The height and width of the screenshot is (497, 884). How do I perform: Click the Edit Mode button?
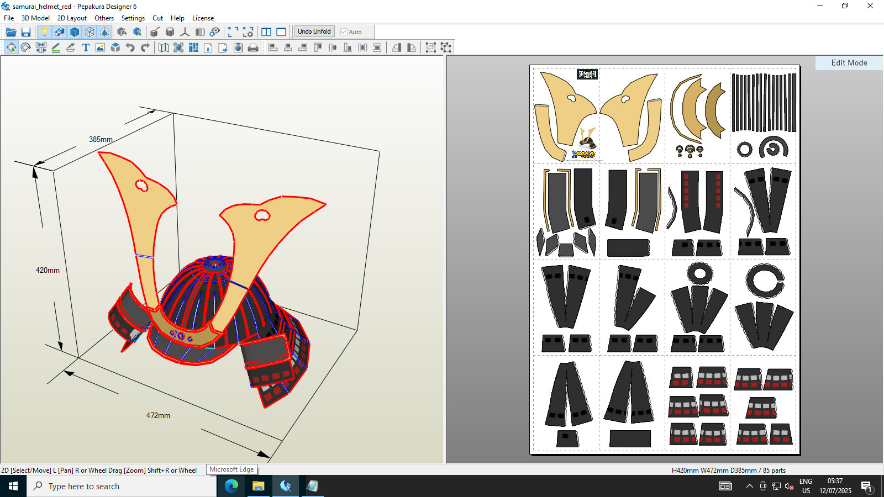(x=849, y=63)
